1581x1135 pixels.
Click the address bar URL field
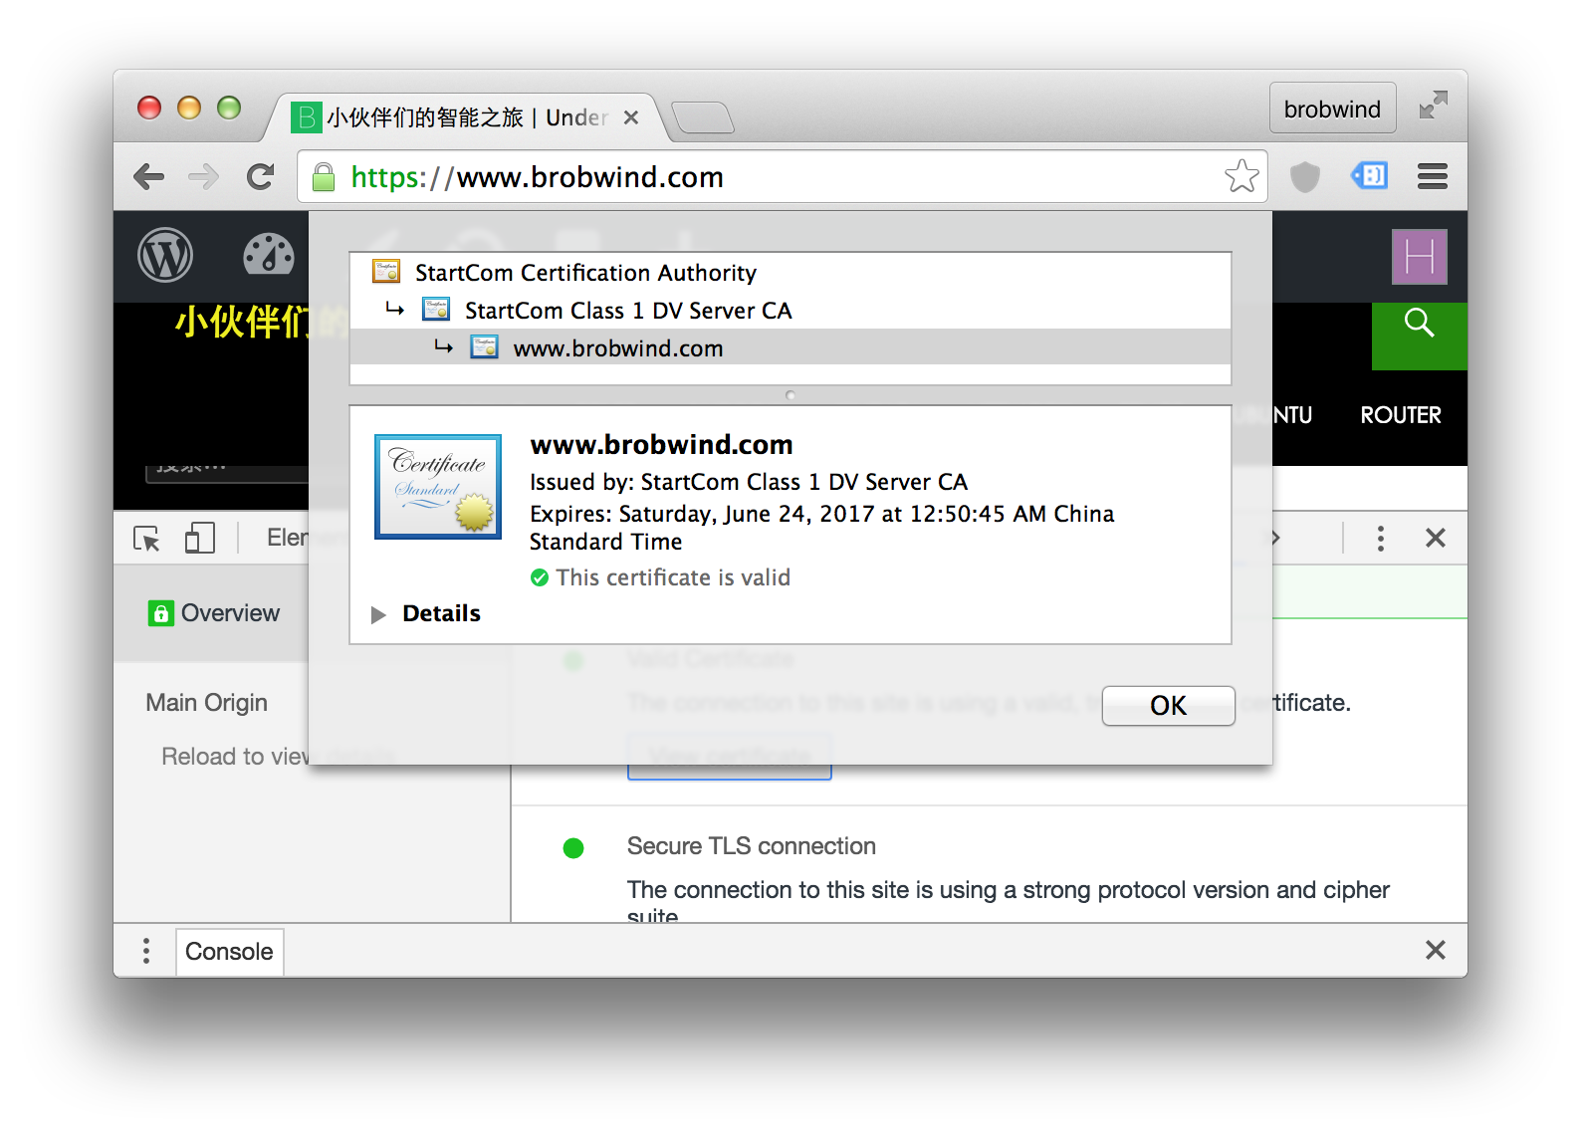pos(782,176)
